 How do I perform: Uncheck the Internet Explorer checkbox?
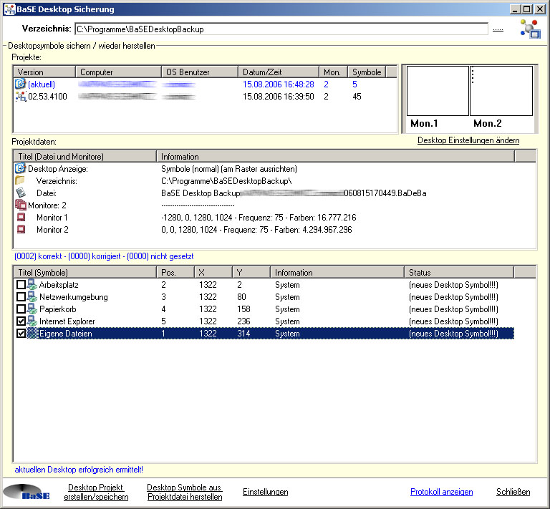[x=21, y=321]
